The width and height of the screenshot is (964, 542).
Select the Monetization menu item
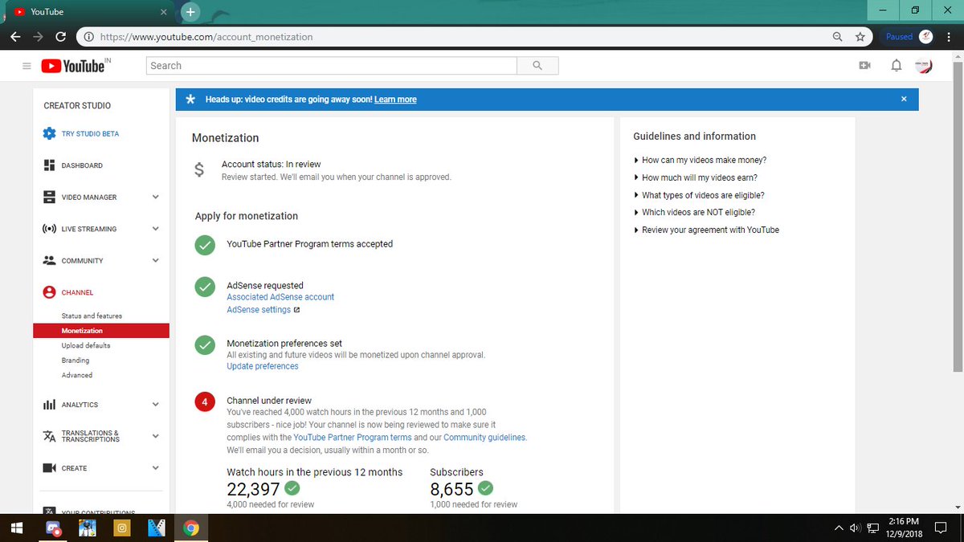coord(101,331)
